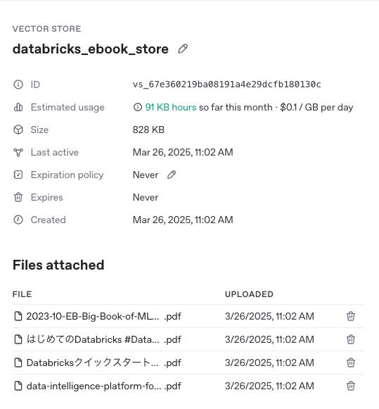Click the $0.1 / GB per day pricing text
This screenshot has height=409, width=379.
point(316,107)
